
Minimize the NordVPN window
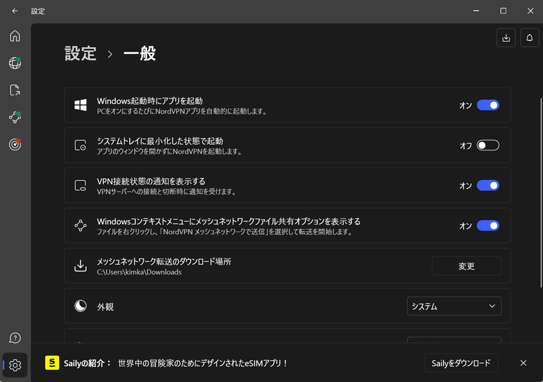pyautogui.click(x=476, y=11)
